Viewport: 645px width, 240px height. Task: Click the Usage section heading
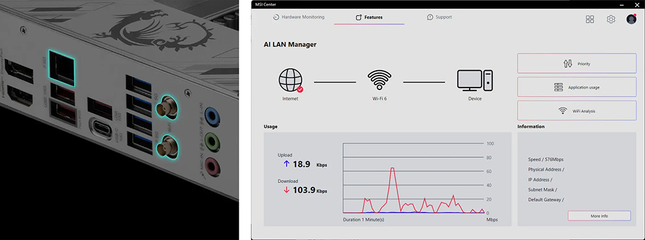pyautogui.click(x=271, y=127)
